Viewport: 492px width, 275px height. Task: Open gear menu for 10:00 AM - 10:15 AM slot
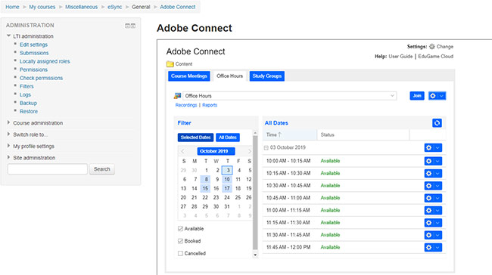[433, 161]
